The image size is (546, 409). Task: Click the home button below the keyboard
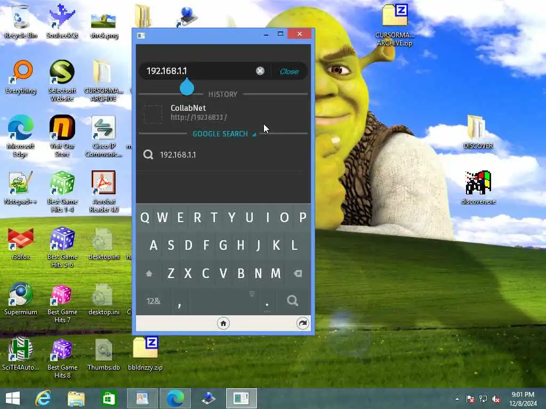tap(223, 323)
